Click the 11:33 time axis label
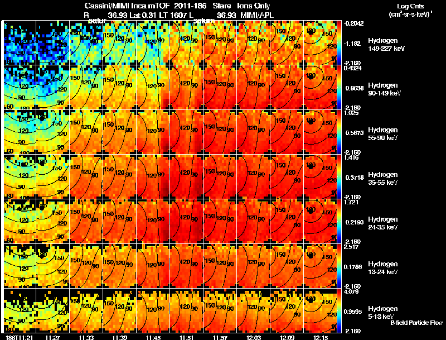The image size is (446, 340). pyautogui.click(x=86, y=337)
